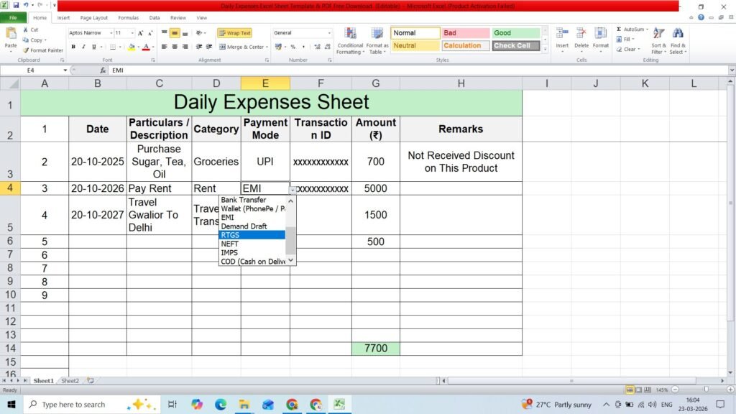Screen dimensions: 736x414
Task: Apply the Check Cell style
Action: coord(516,45)
